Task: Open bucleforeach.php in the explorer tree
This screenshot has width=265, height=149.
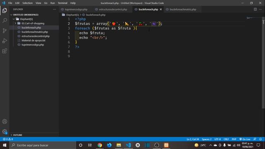Action: point(31,28)
